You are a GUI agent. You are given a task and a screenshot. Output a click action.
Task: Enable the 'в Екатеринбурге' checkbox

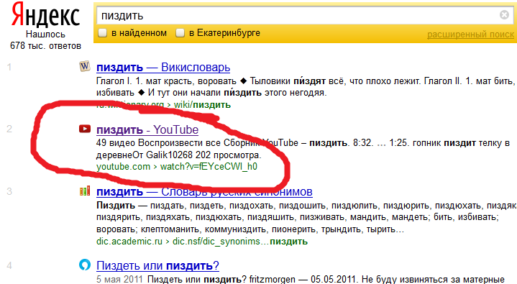[180, 33]
